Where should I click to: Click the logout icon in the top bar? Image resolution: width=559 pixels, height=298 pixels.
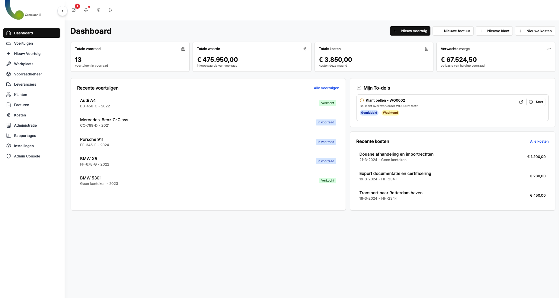click(110, 10)
